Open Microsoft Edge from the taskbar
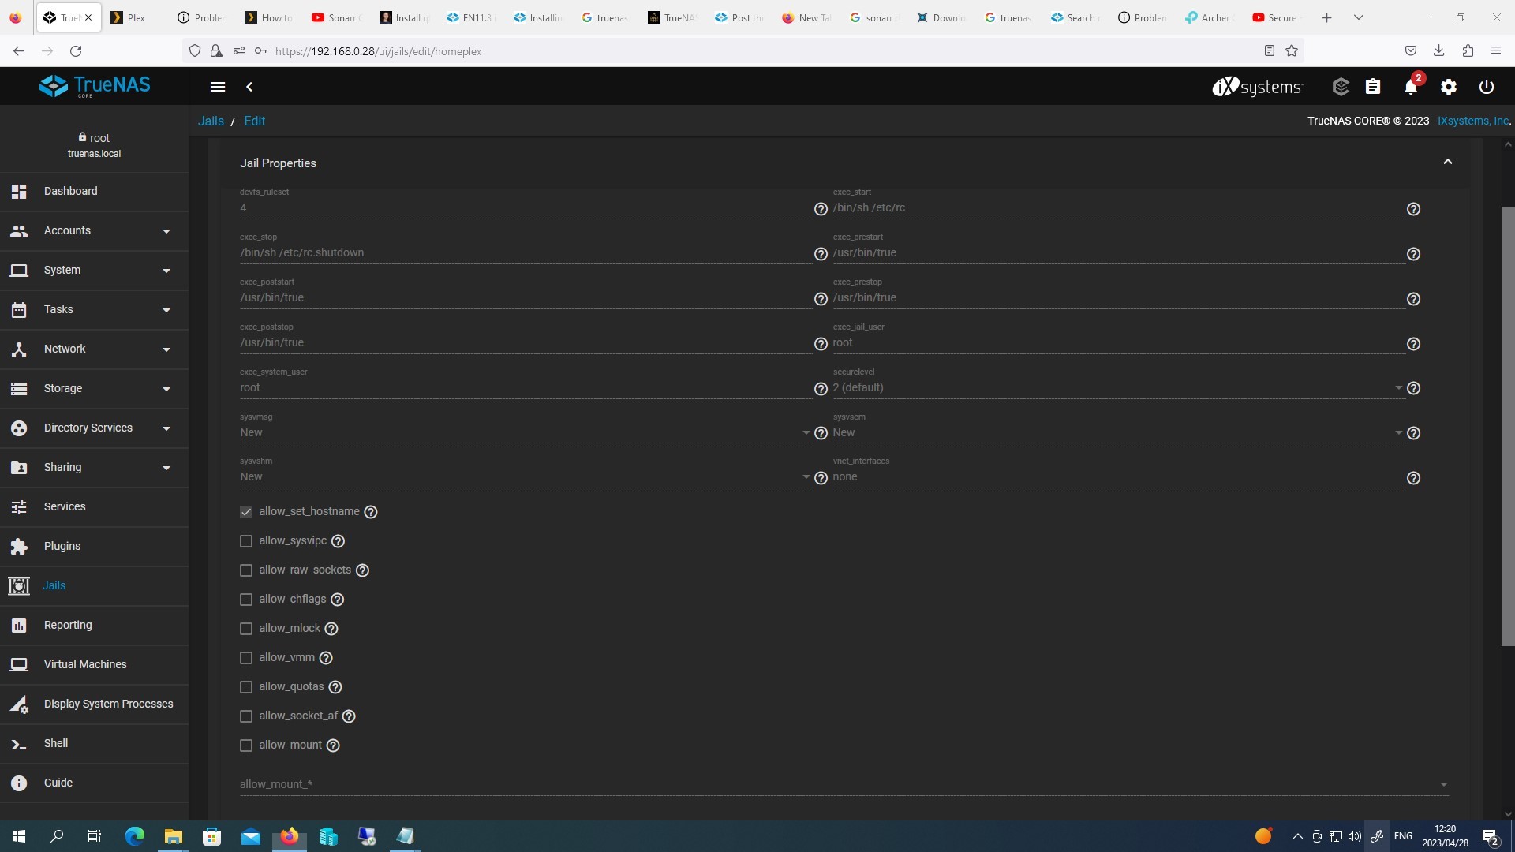Viewport: 1515px width, 852px height. click(x=135, y=836)
